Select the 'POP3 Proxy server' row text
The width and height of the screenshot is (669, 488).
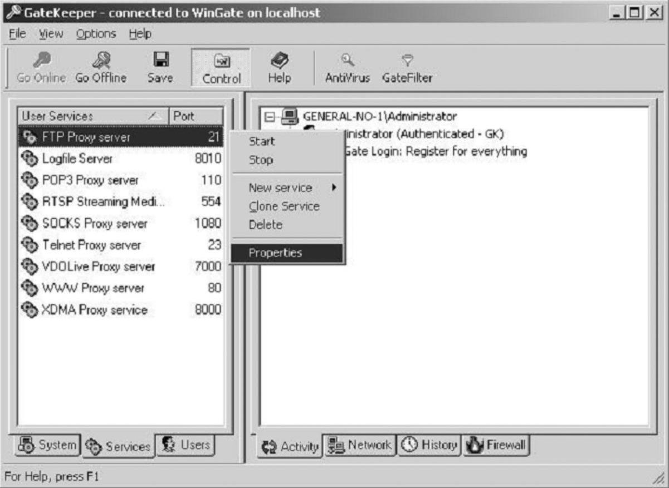point(90,180)
